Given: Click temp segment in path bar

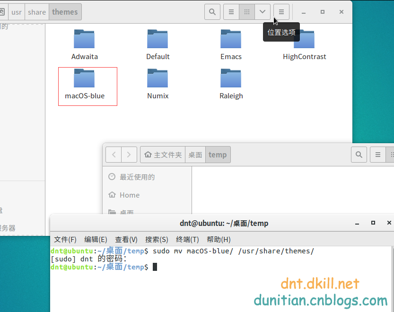Looking at the screenshot, I should click(x=218, y=155).
